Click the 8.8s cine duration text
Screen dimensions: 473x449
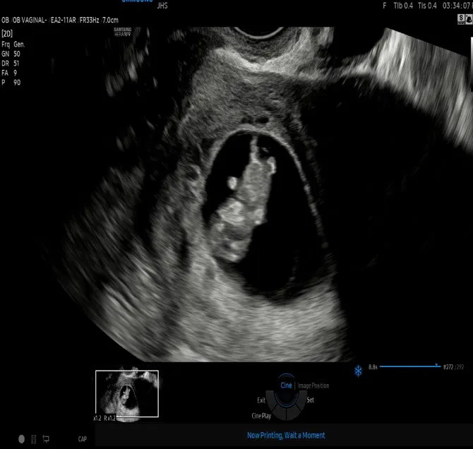(373, 367)
